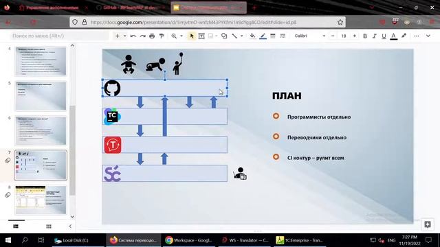Activate the paint format tool

(x=162, y=36)
